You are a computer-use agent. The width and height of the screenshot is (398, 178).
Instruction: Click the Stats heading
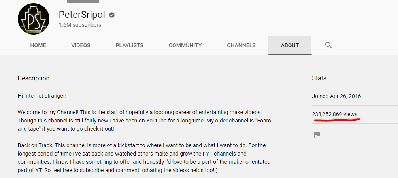click(319, 78)
